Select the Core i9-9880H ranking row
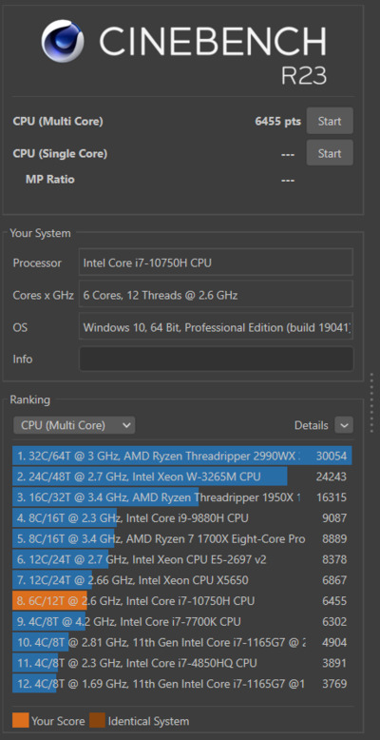Viewport: 380px width, 740px height. tap(182, 518)
